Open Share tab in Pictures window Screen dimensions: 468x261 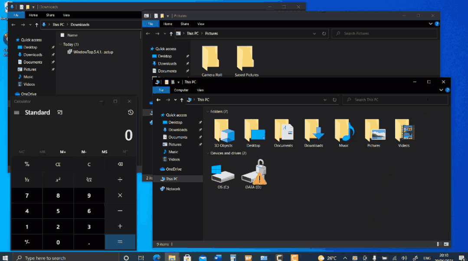[185, 24]
